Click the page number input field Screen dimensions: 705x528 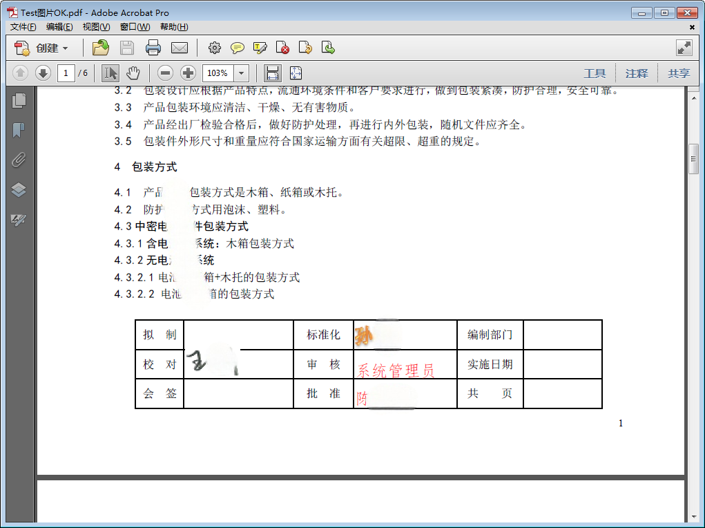click(x=66, y=73)
